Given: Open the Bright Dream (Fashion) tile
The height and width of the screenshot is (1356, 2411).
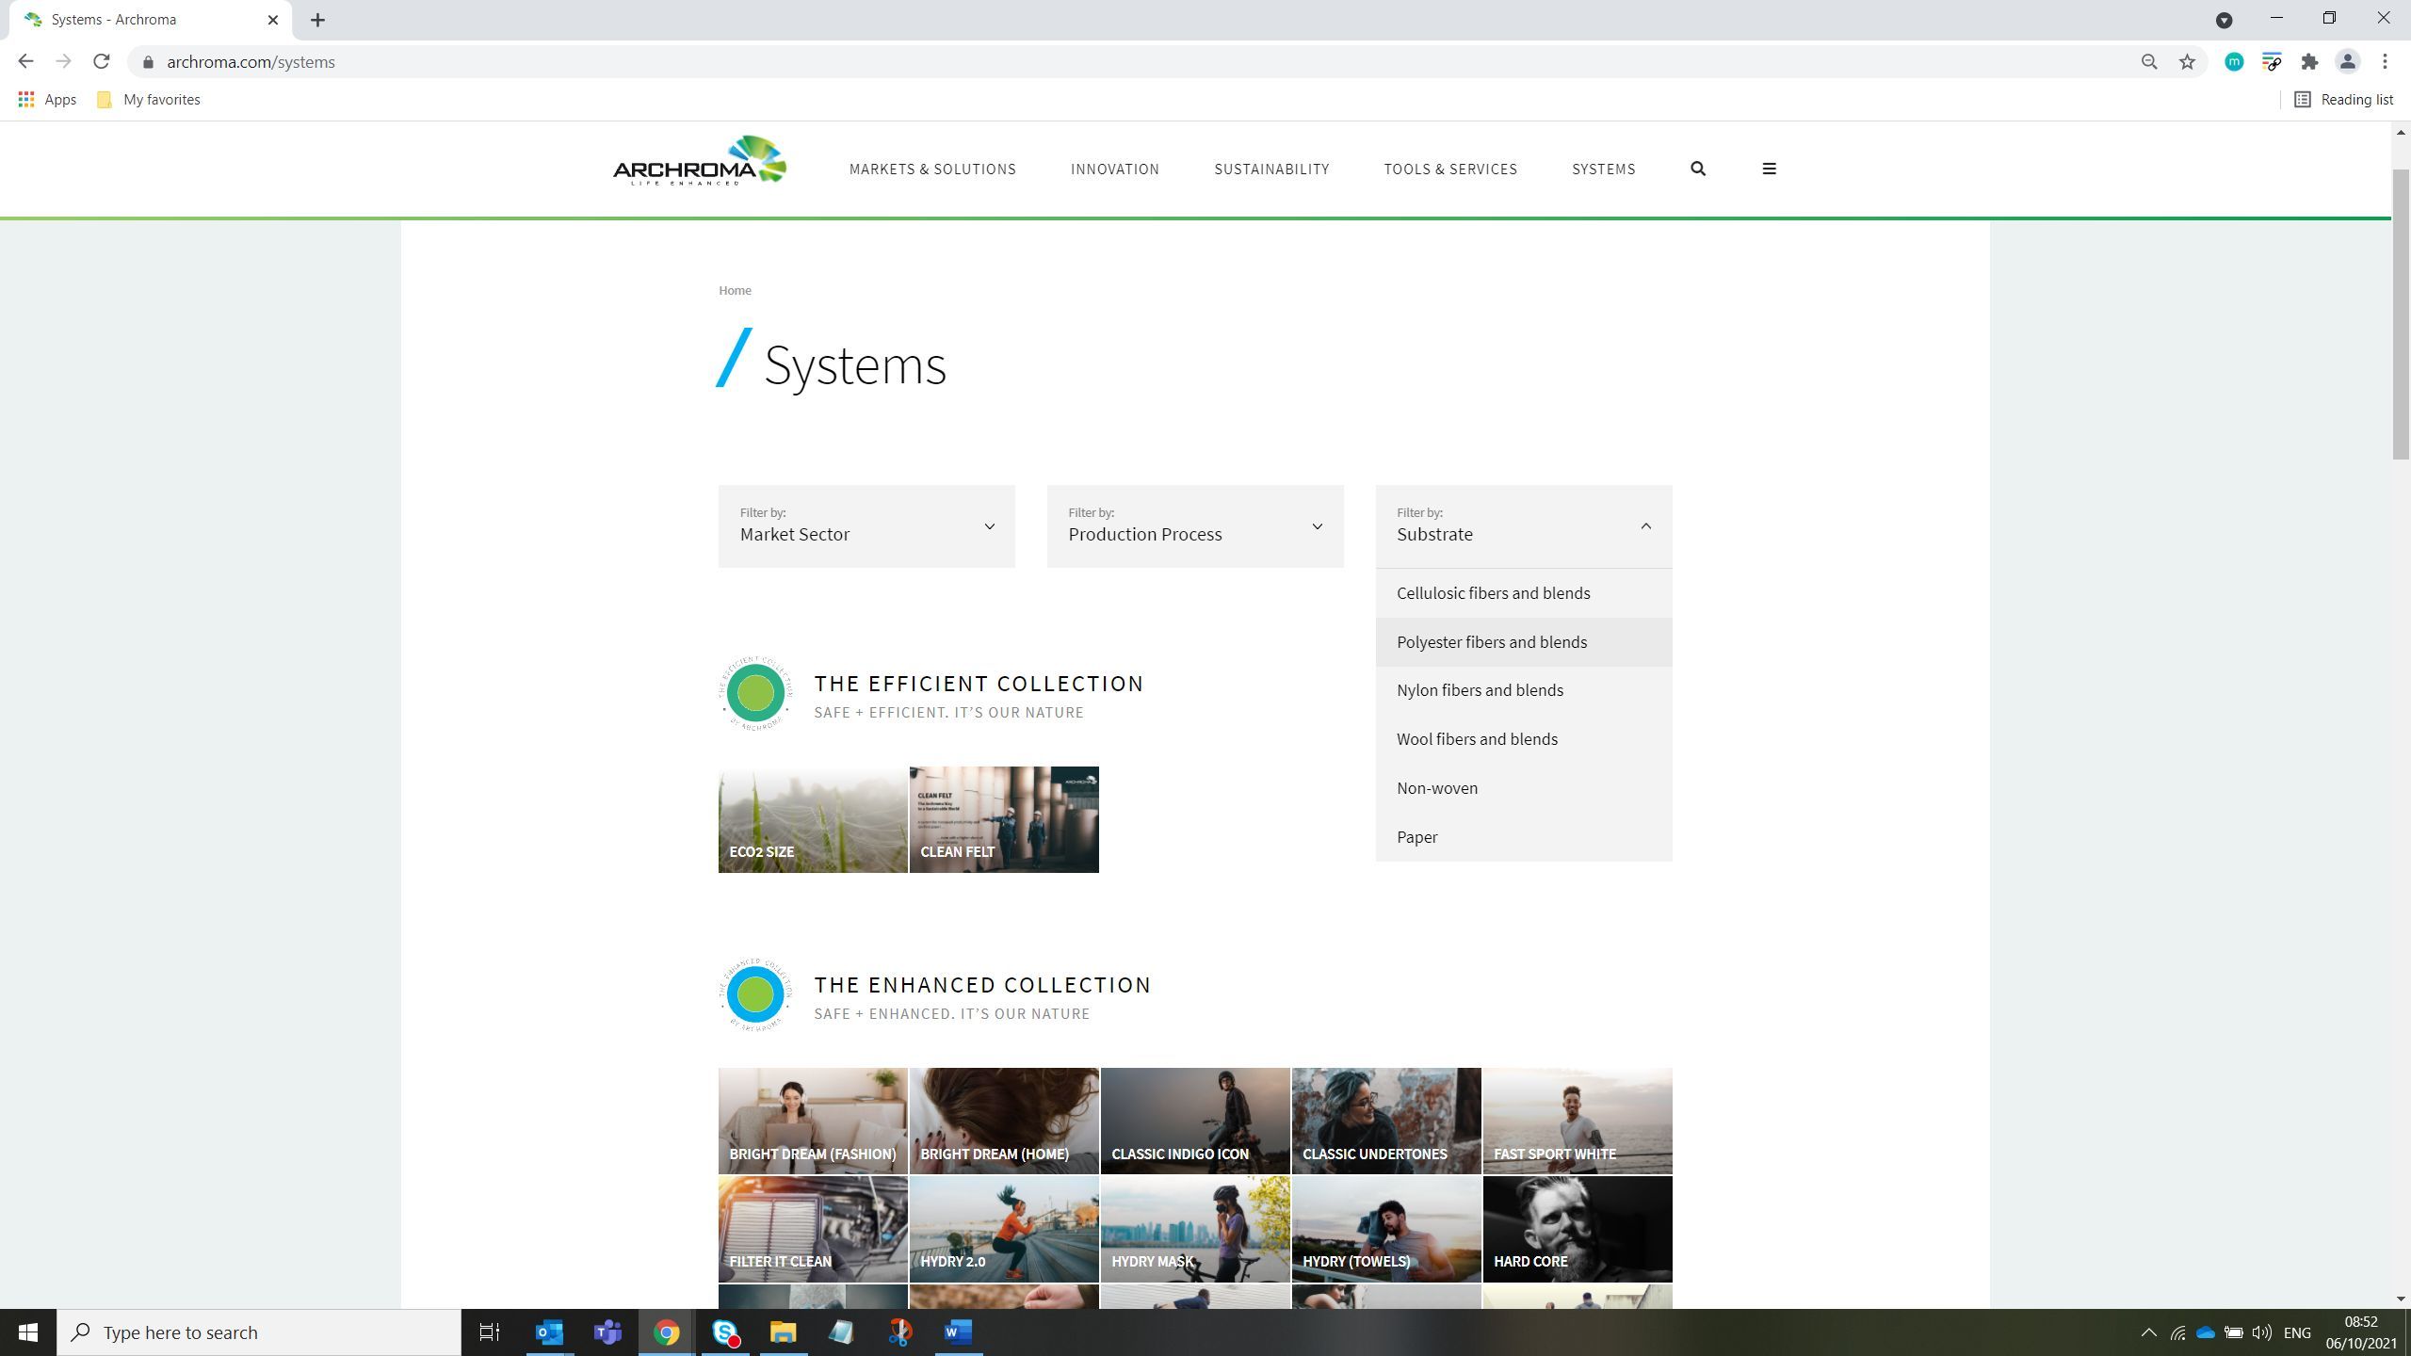Looking at the screenshot, I should [813, 1121].
